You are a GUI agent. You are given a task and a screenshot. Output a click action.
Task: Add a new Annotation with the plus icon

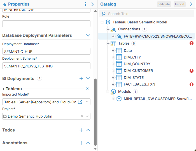pyautogui.click(x=81, y=143)
